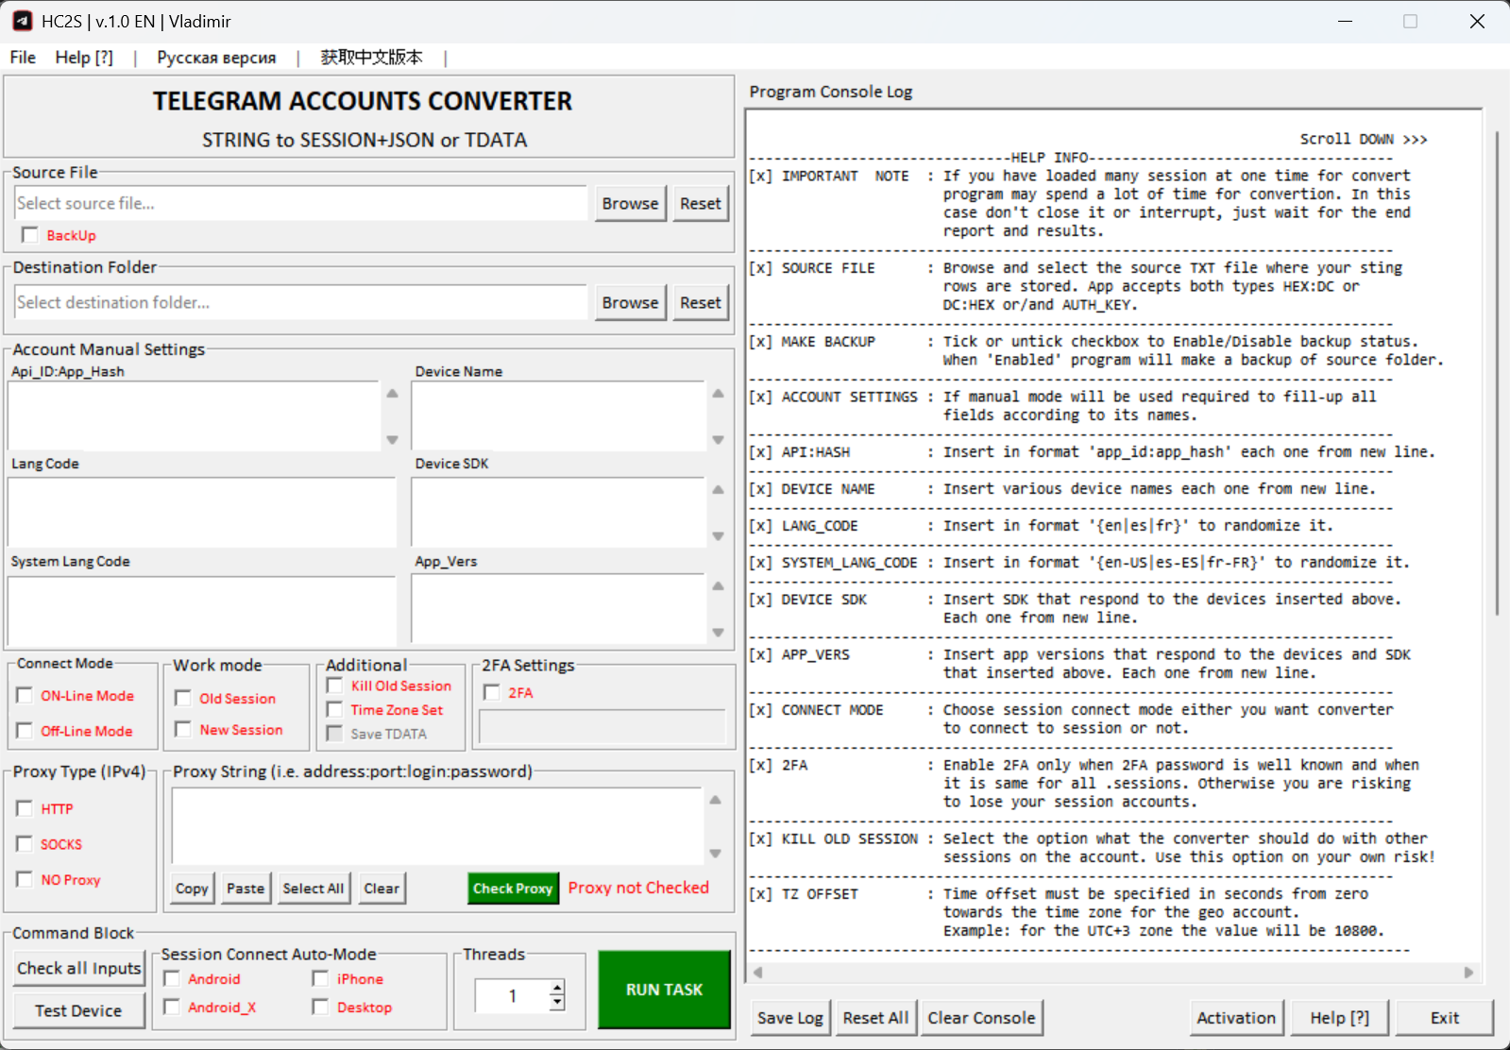The image size is (1510, 1050).
Task: Enable Off-Line Mode checkbox
Action: click(x=25, y=731)
